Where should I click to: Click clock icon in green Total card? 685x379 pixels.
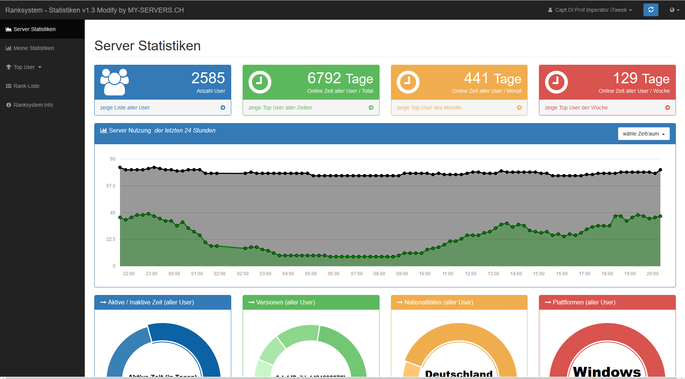point(260,82)
